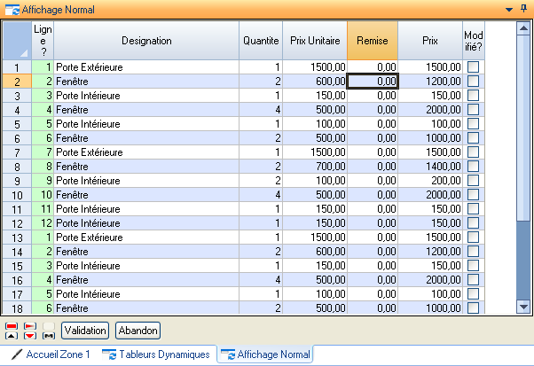The image size is (534, 366).
Task: Toggle the Modifié checkbox for row 7
Action: [473, 152]
